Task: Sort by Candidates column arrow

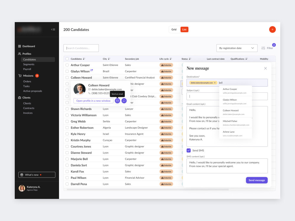Action: tap(84, 59)
